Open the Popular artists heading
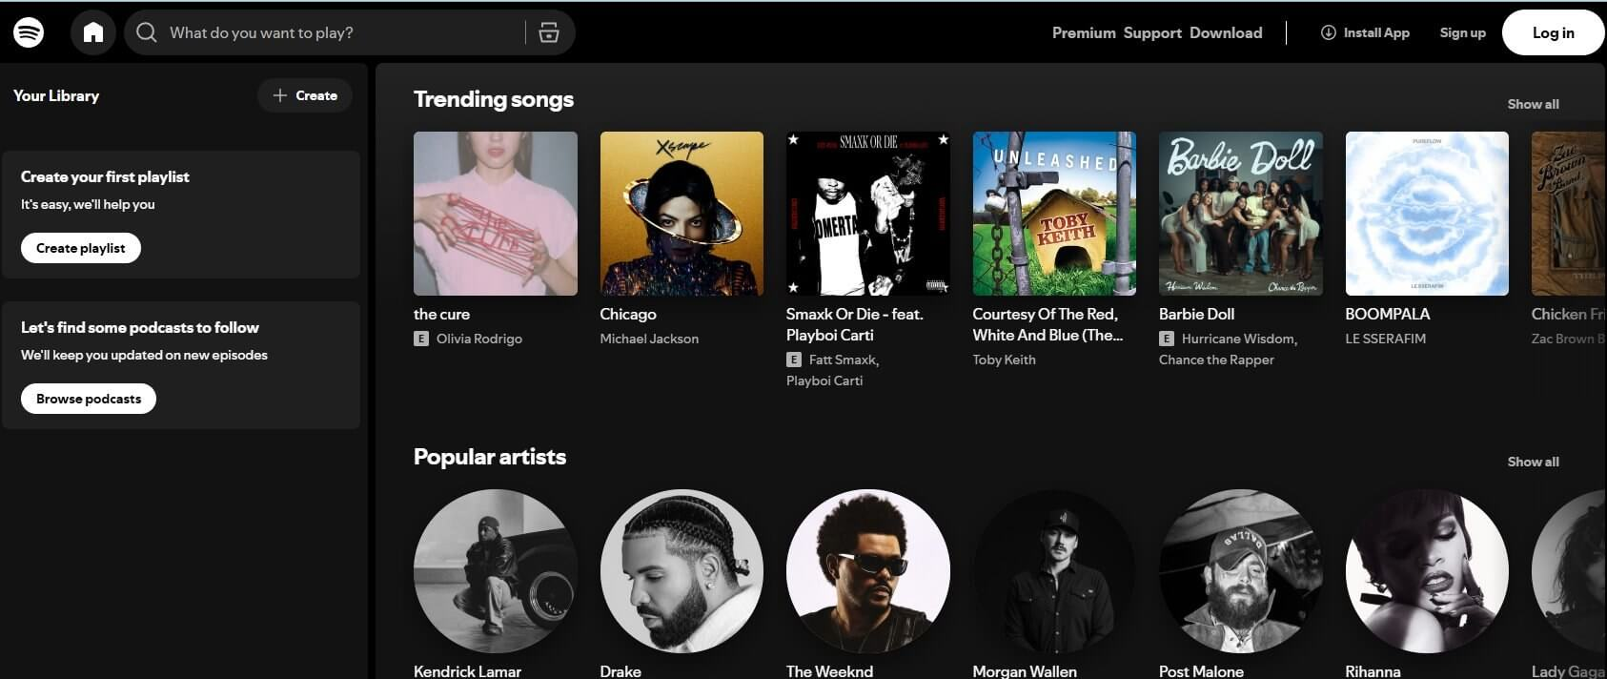Viewport: 1607px width, 679px height. click(490, 457)
